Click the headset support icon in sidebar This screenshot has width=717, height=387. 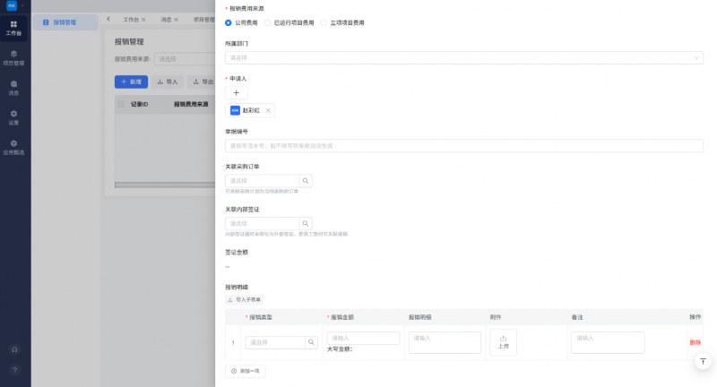point(14,349)
